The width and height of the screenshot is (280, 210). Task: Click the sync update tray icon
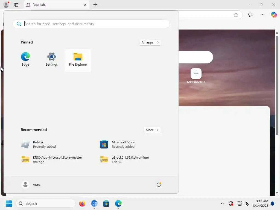[231, 203]
